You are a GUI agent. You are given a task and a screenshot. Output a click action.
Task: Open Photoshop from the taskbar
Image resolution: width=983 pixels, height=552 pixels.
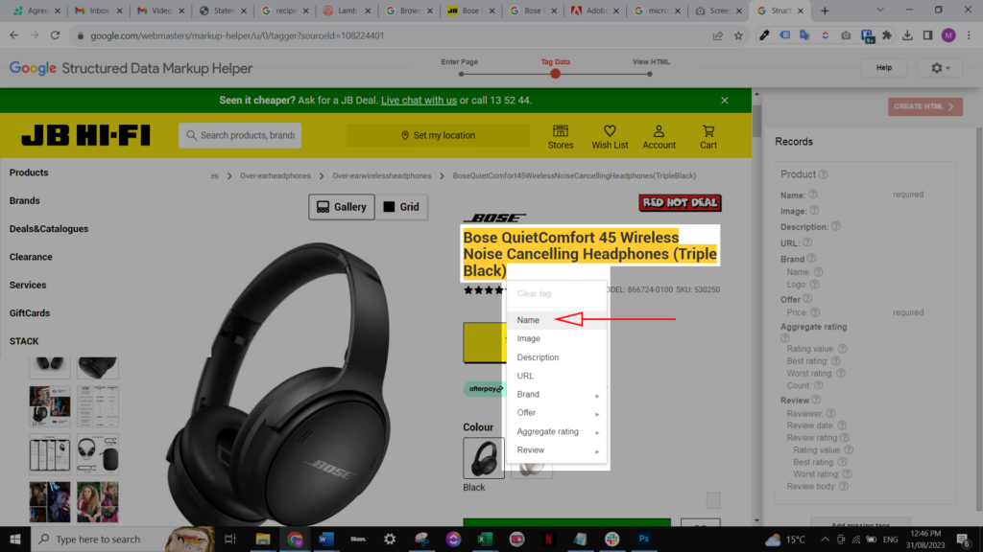[x=644, y=539]
